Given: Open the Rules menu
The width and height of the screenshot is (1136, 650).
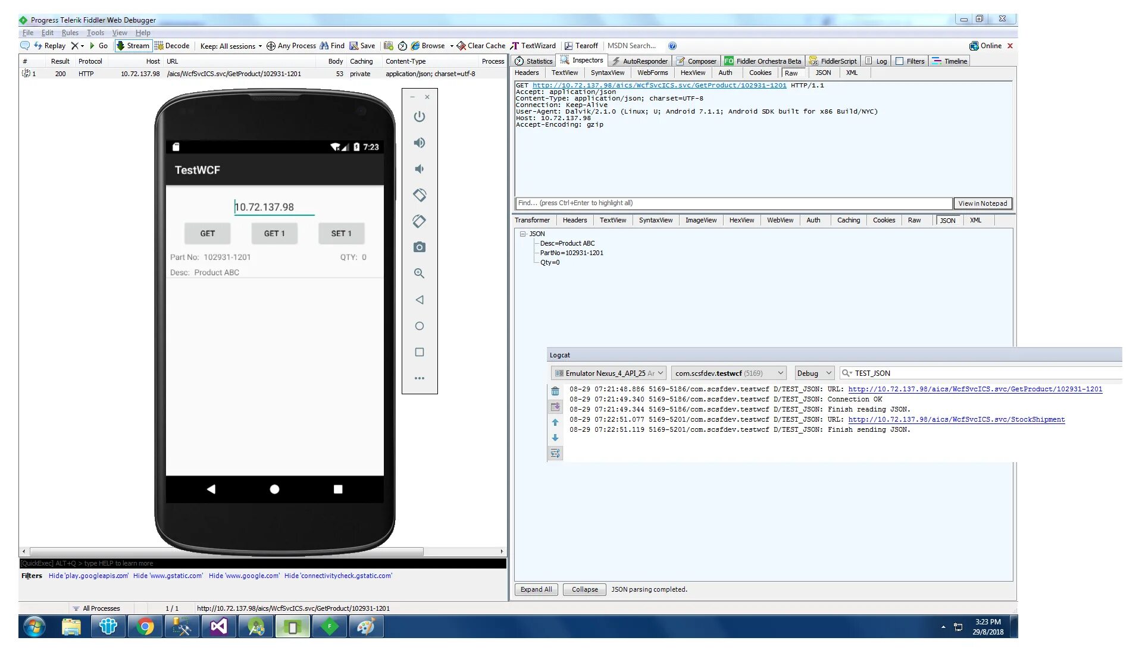Looking at the screenshot, I should [x=70, y=33].
